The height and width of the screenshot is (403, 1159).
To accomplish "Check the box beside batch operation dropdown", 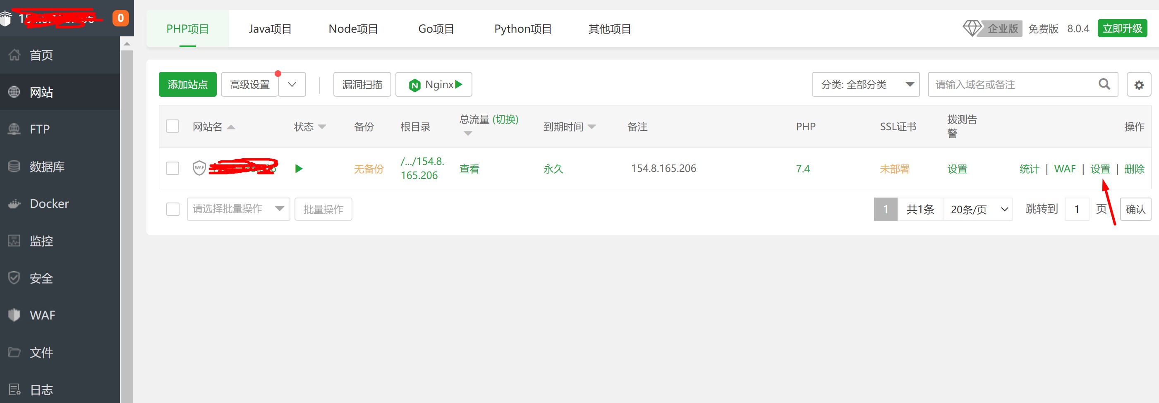I will (173, 209).
